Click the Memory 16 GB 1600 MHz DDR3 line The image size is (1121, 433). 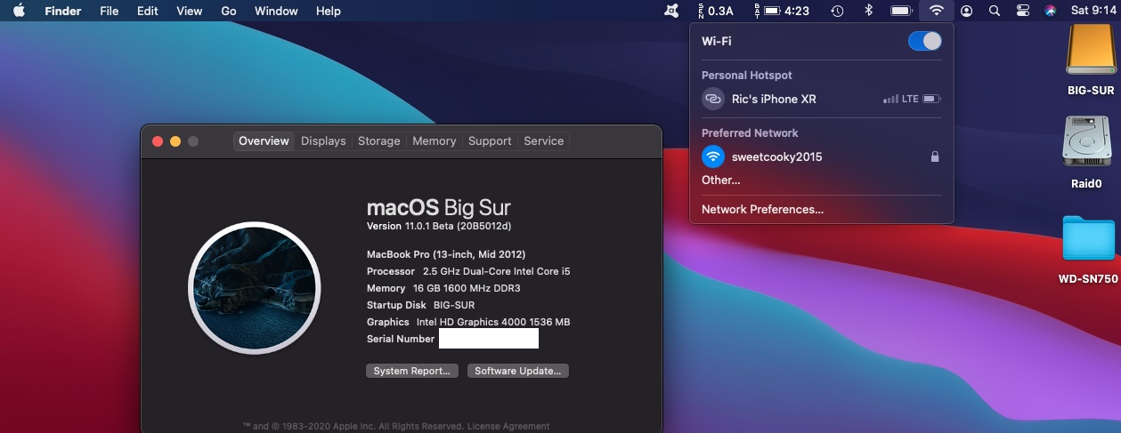tap(443, 288)
